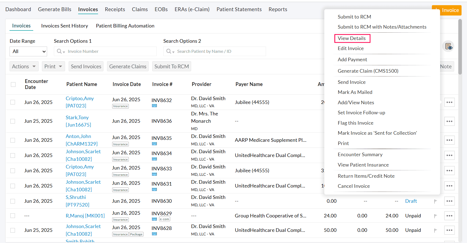Click the Submit To RCM toolbar button

[172, 66]
